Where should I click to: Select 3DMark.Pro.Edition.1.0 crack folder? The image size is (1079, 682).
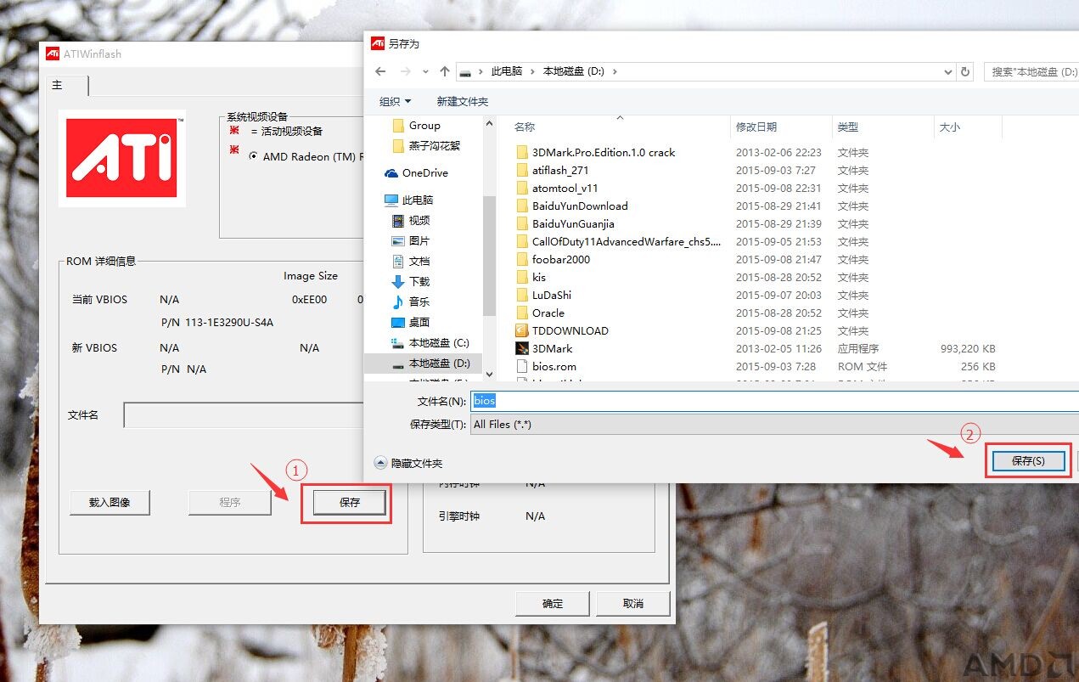594,153
